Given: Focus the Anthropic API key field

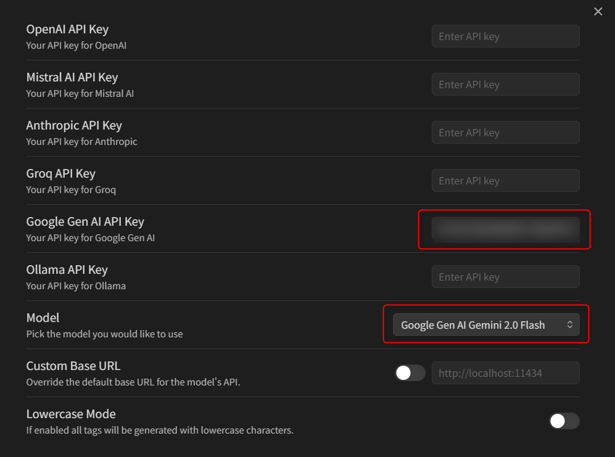Looking at the screenshot, I should pyautogui.click(x=506, y=133).
